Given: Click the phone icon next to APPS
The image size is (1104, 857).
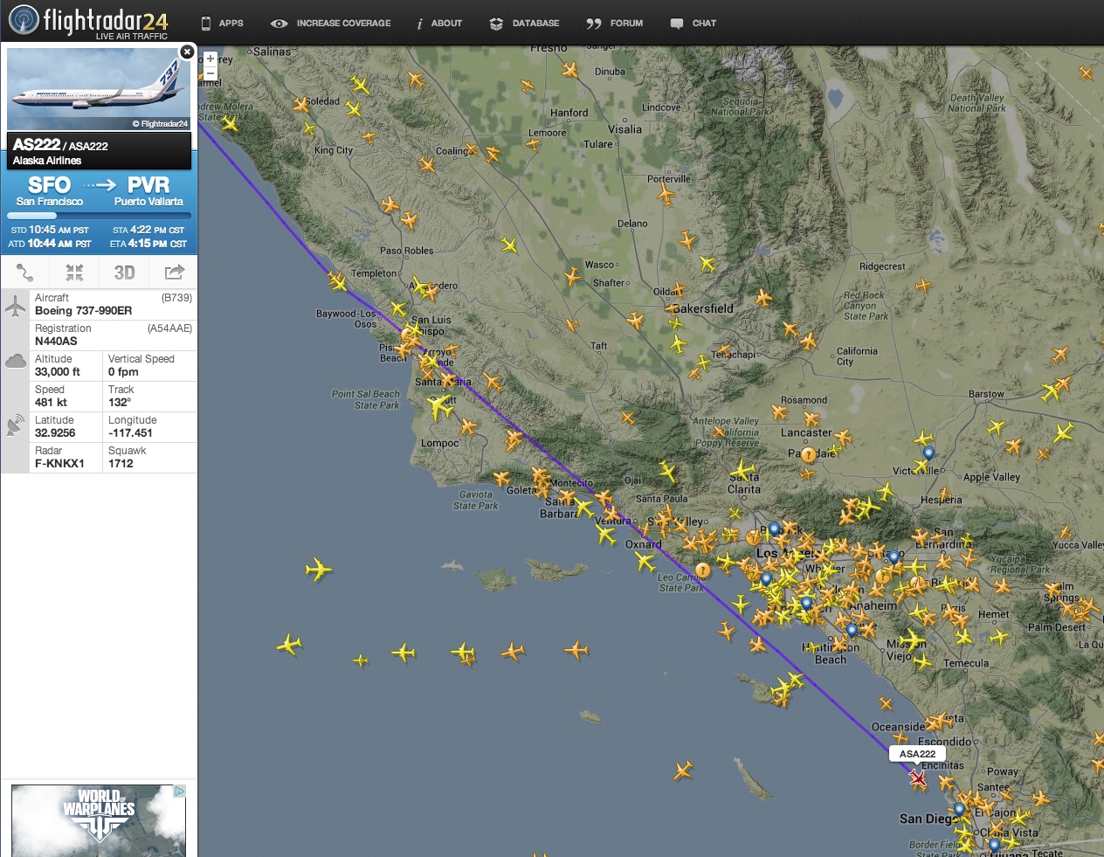Looking at the screenshot, I should click(x=205, y=24).
